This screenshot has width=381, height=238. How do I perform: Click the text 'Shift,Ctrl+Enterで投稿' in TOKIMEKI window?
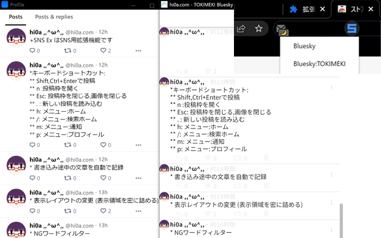208,98
